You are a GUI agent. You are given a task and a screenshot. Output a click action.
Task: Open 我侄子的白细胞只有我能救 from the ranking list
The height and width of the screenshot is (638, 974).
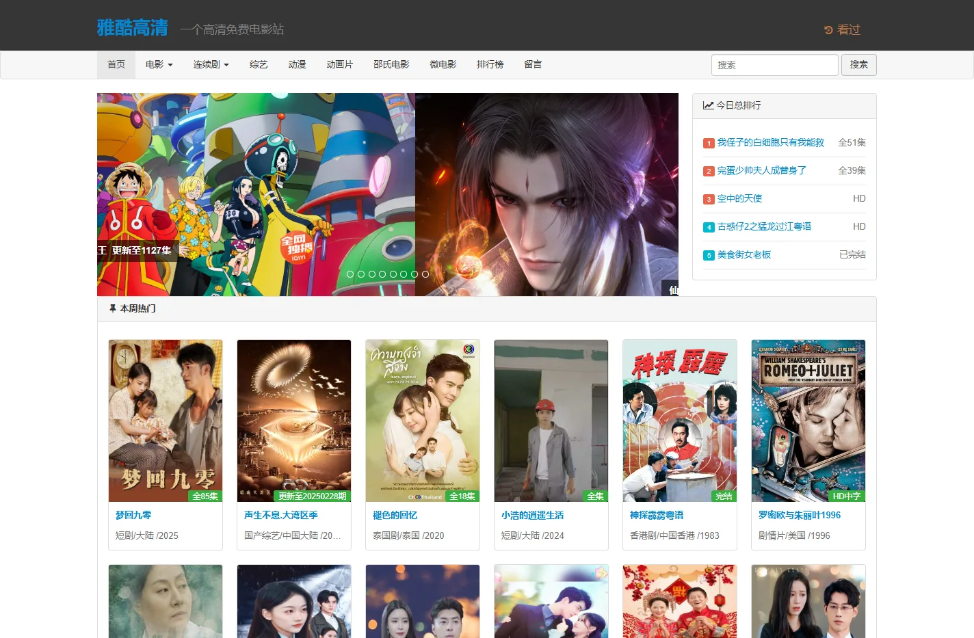[770, 142]
